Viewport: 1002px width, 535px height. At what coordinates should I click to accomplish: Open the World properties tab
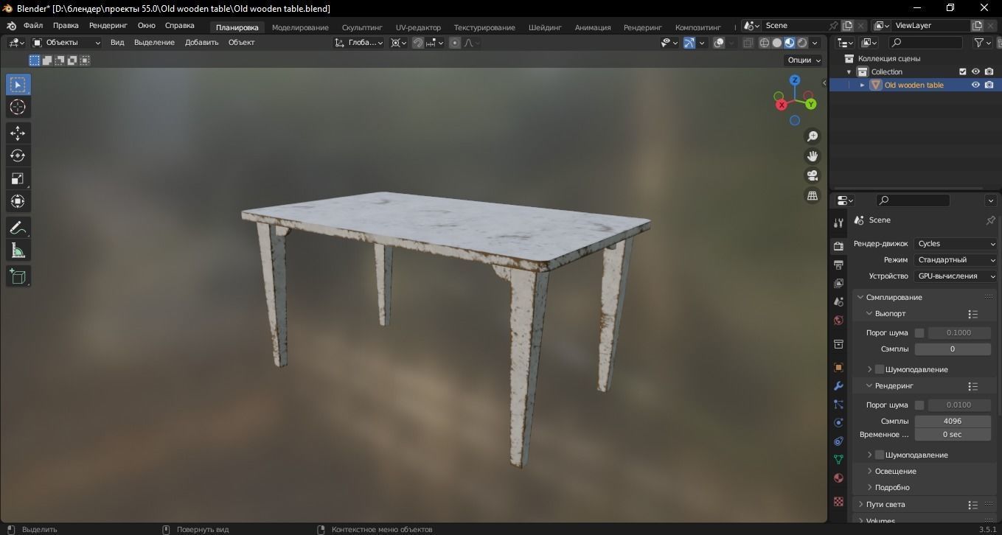[838, 321]
